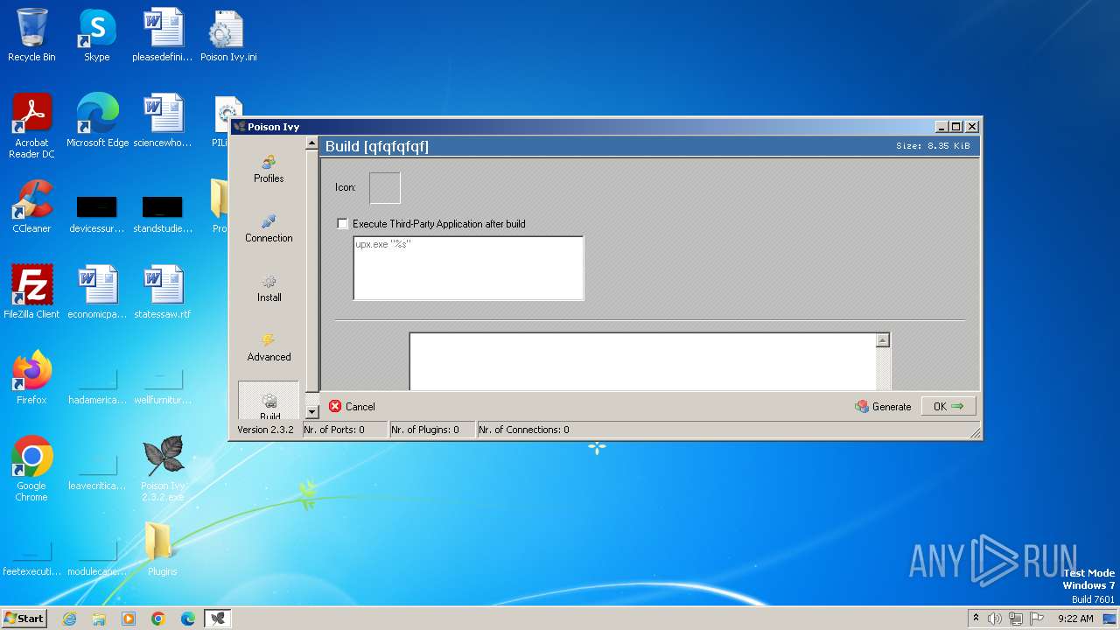Maximize the Poison Ivy window
Screen dimensions: 1120x630
click(x=955, y=127)
